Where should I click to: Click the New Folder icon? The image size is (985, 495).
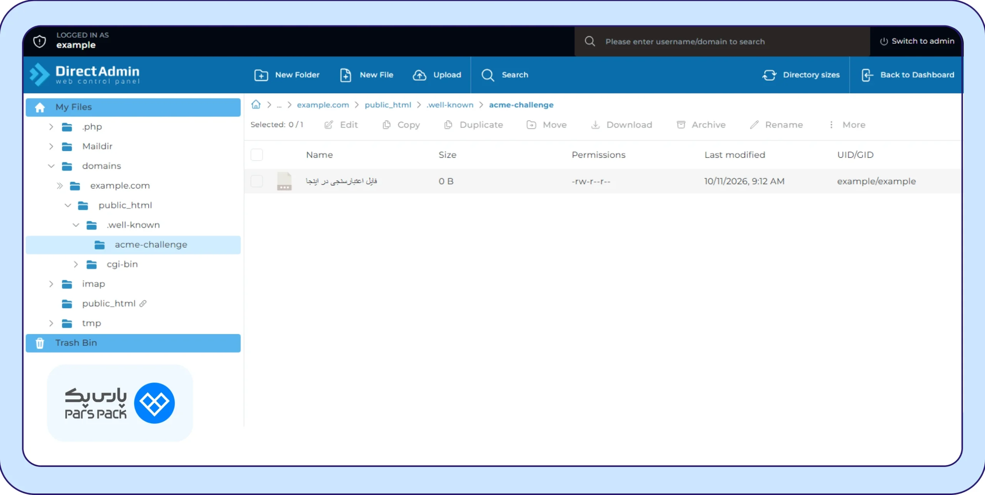pos(261,75)
